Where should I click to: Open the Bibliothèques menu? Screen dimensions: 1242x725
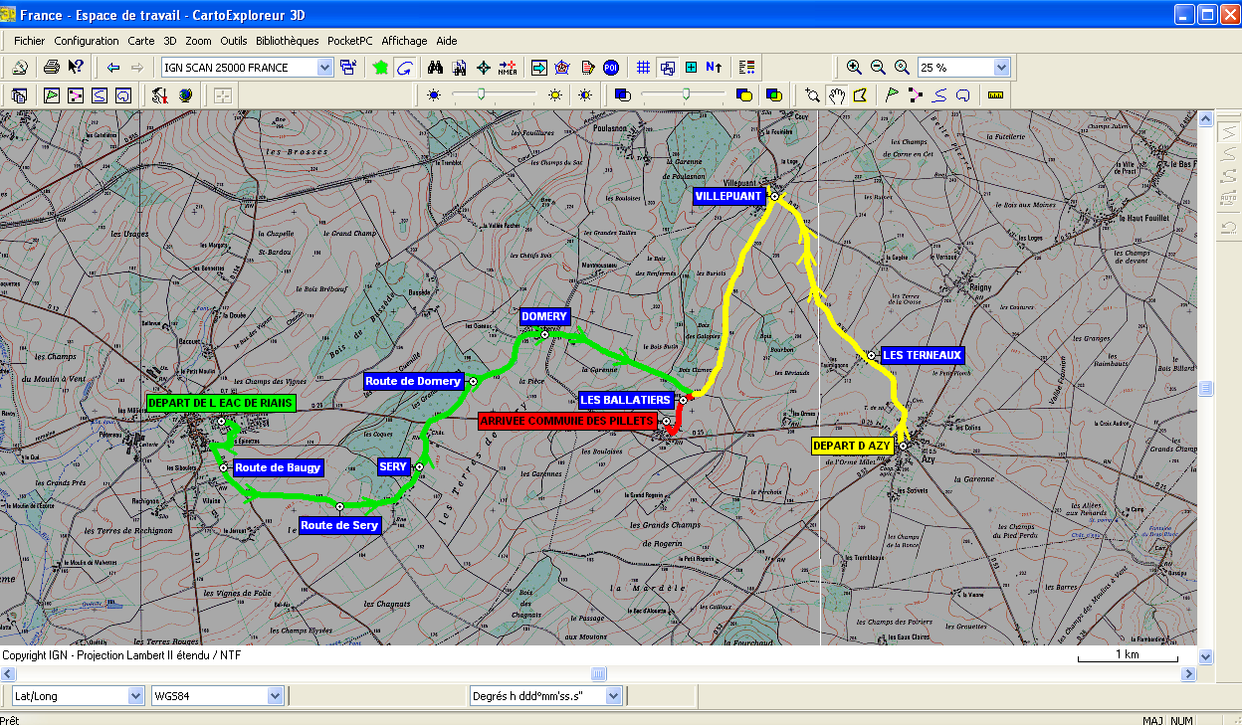point(287,41)
